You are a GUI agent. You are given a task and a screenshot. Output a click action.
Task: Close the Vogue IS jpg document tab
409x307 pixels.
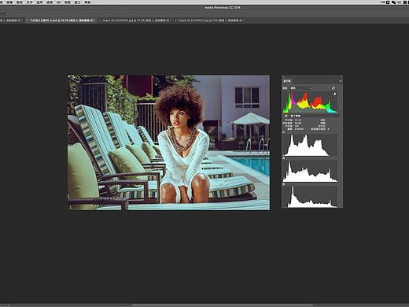[175, 20]
